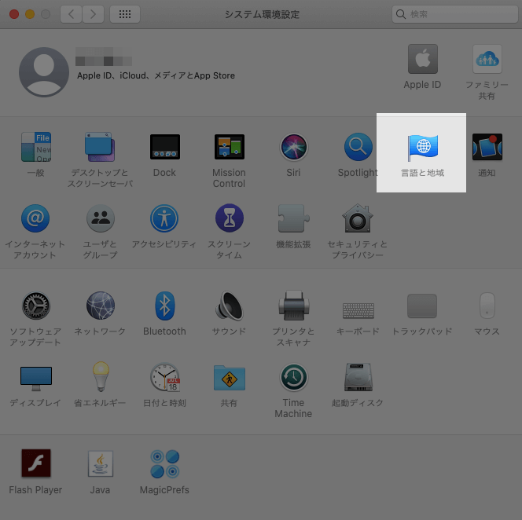Click the Siri preferences icon
This screenshot has width=522, height=520.
coord(294,148)
